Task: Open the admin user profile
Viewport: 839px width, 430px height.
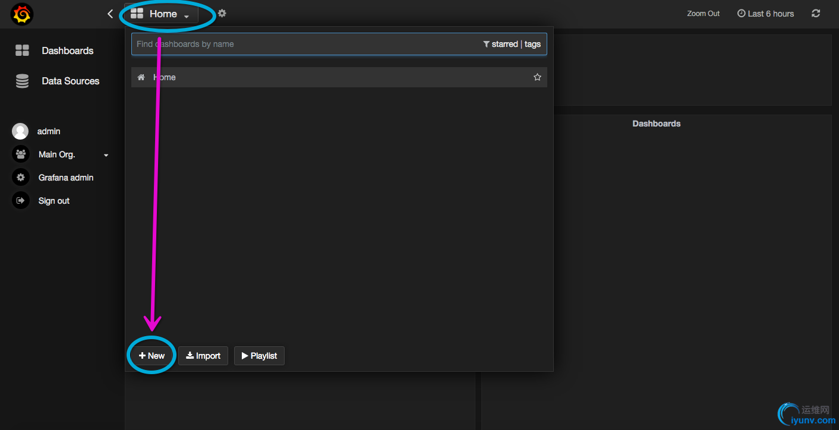Action: (49, 131)
